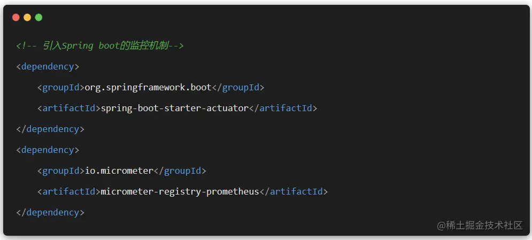Click the second opening dependency tag
Screen dimensions: 532x240
(x=48, y=150)
